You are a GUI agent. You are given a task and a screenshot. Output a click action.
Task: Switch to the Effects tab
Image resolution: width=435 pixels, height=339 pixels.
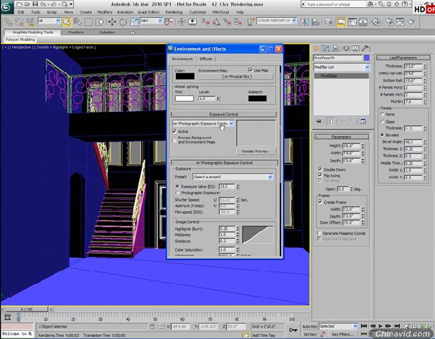click(206, 59)
